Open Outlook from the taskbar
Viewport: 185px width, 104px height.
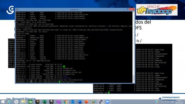point(73,102)
